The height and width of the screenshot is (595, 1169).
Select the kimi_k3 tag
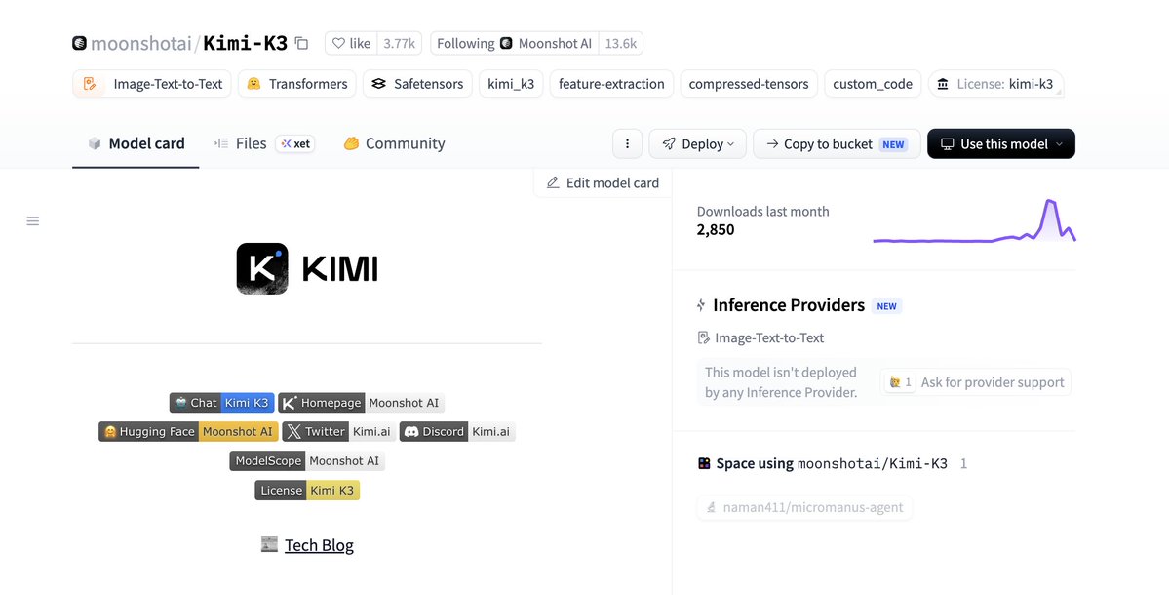[x=511, y=84]
